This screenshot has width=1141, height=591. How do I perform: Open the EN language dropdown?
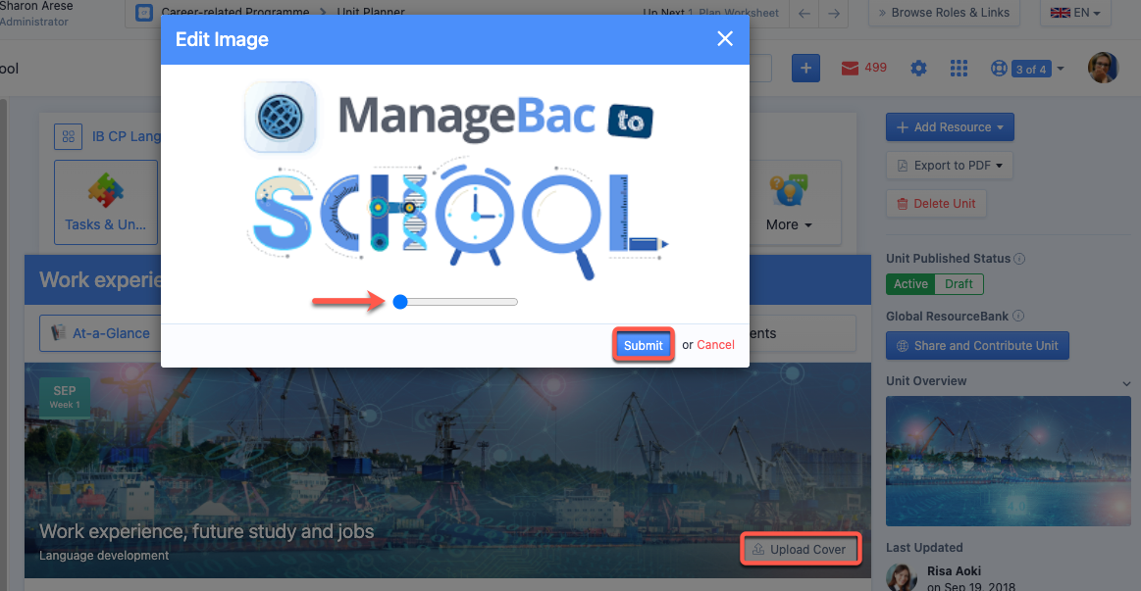[1075, 13]
